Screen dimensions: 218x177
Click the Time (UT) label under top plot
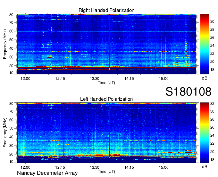point(106,83)
